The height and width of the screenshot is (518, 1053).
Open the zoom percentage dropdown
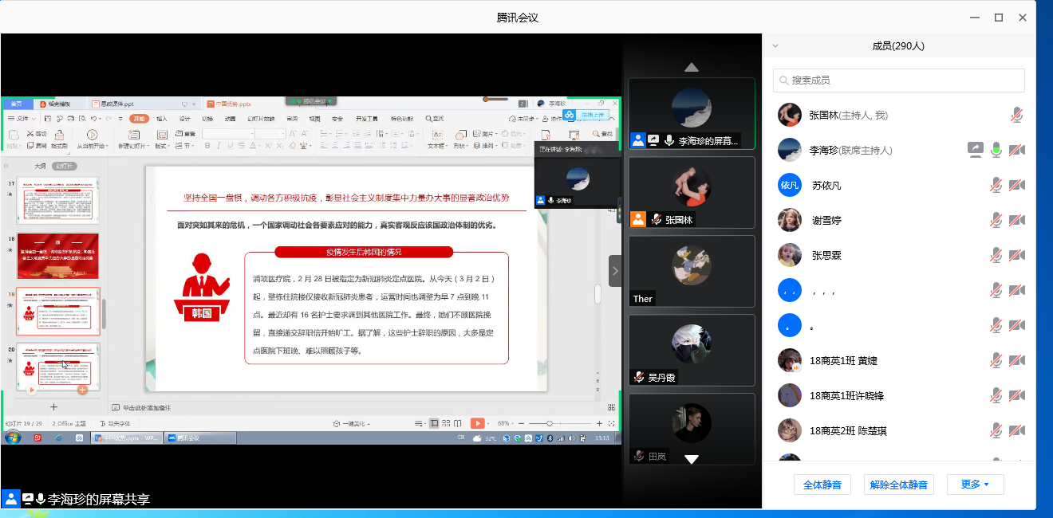pos(503,423)
